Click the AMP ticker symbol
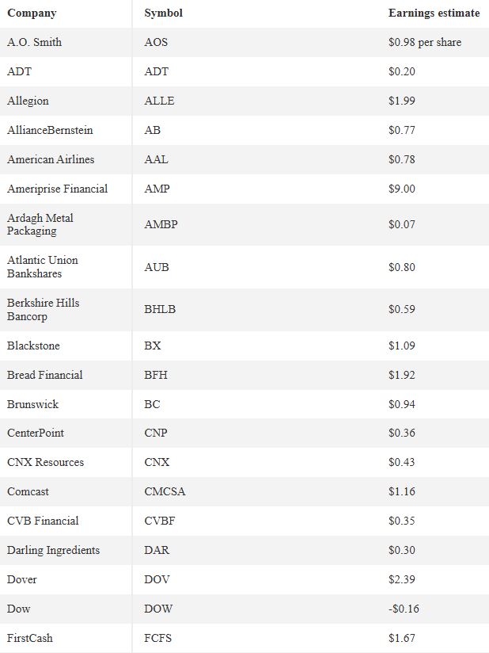This screenshot has width=489, height=653. (157, 189)
